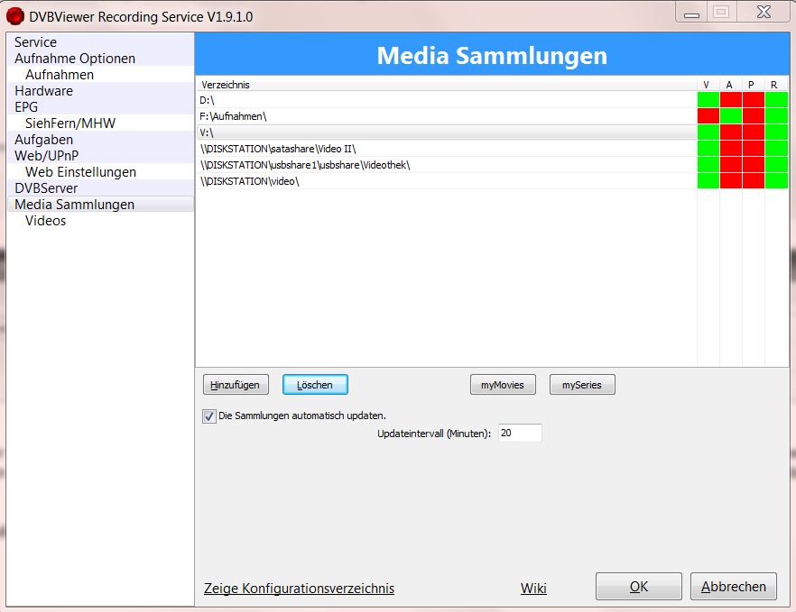
Task: Toggle R flag for usbshare\Videothek row
Action: coord(777,165)
